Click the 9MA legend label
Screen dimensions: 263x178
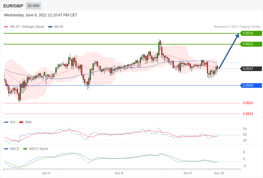point(28,122)
